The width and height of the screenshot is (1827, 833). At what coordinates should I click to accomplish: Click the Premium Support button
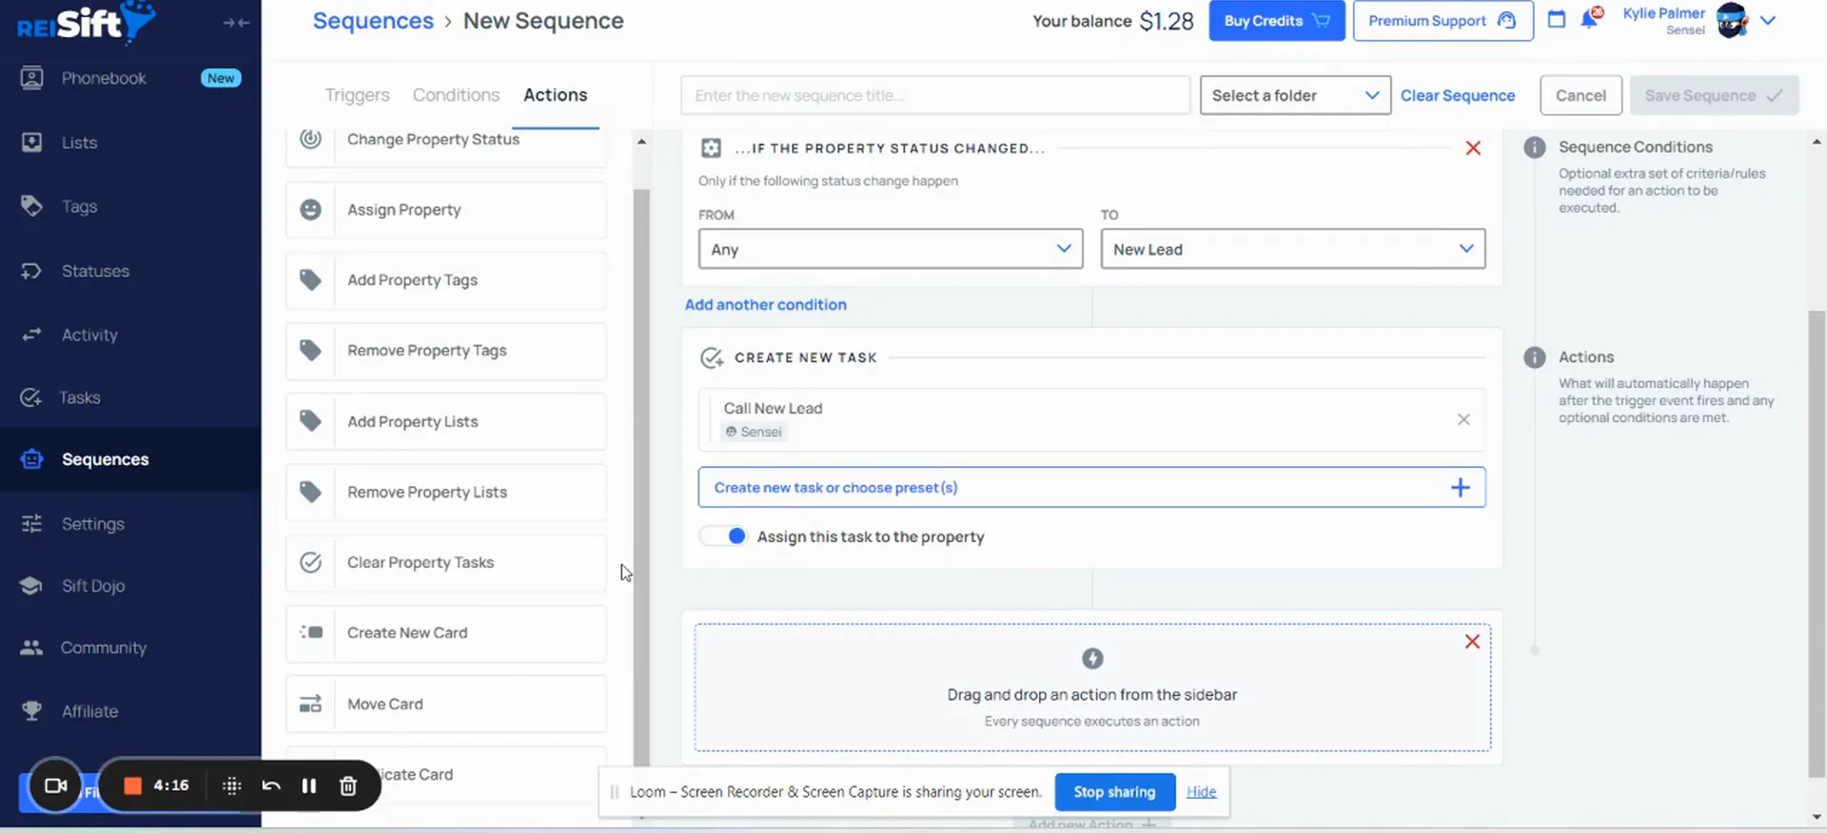pos(1443,21)
